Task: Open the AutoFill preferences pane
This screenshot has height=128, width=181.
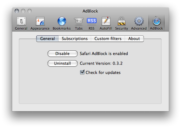Action: [106, 23]
